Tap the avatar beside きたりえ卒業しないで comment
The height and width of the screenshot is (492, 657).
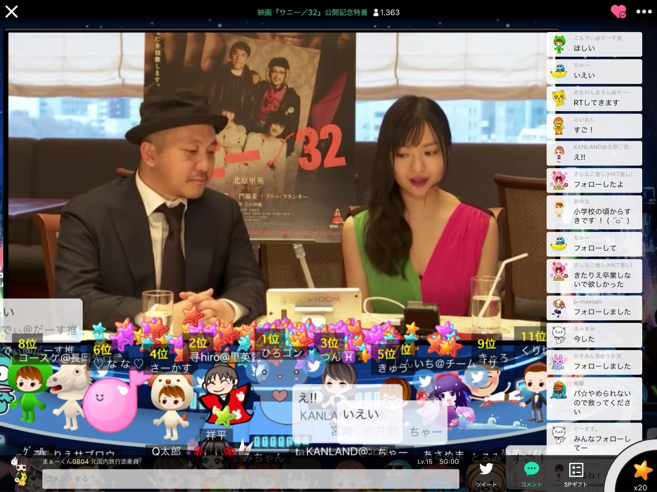coord(559,272)
